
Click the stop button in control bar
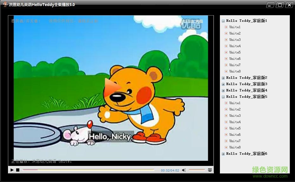[x=18, y=170]
